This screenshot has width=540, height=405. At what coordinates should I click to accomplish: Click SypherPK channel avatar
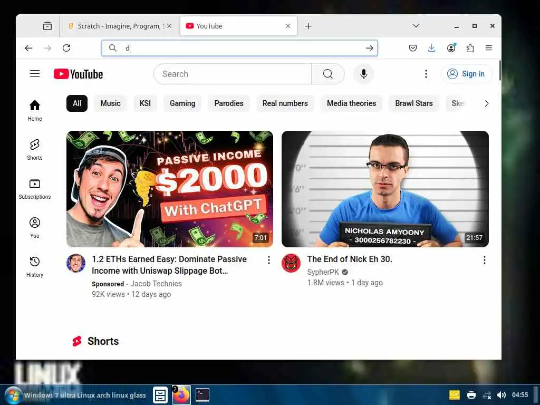291,264
